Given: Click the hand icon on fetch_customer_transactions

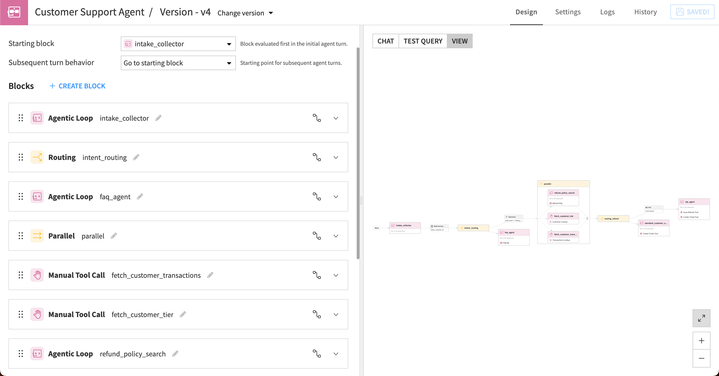Looking at the screenshot, I should [x=37, y=275].
